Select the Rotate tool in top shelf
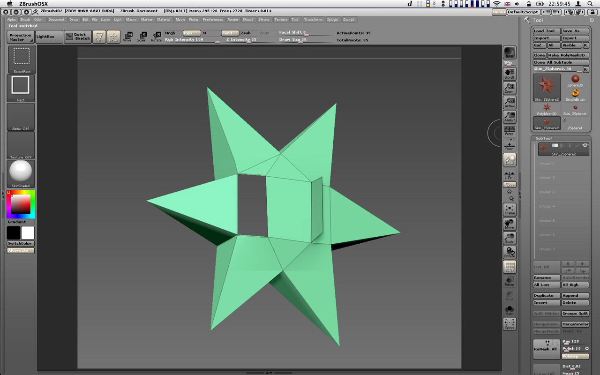Screen dimensions: 600x375 click(156, 37)
